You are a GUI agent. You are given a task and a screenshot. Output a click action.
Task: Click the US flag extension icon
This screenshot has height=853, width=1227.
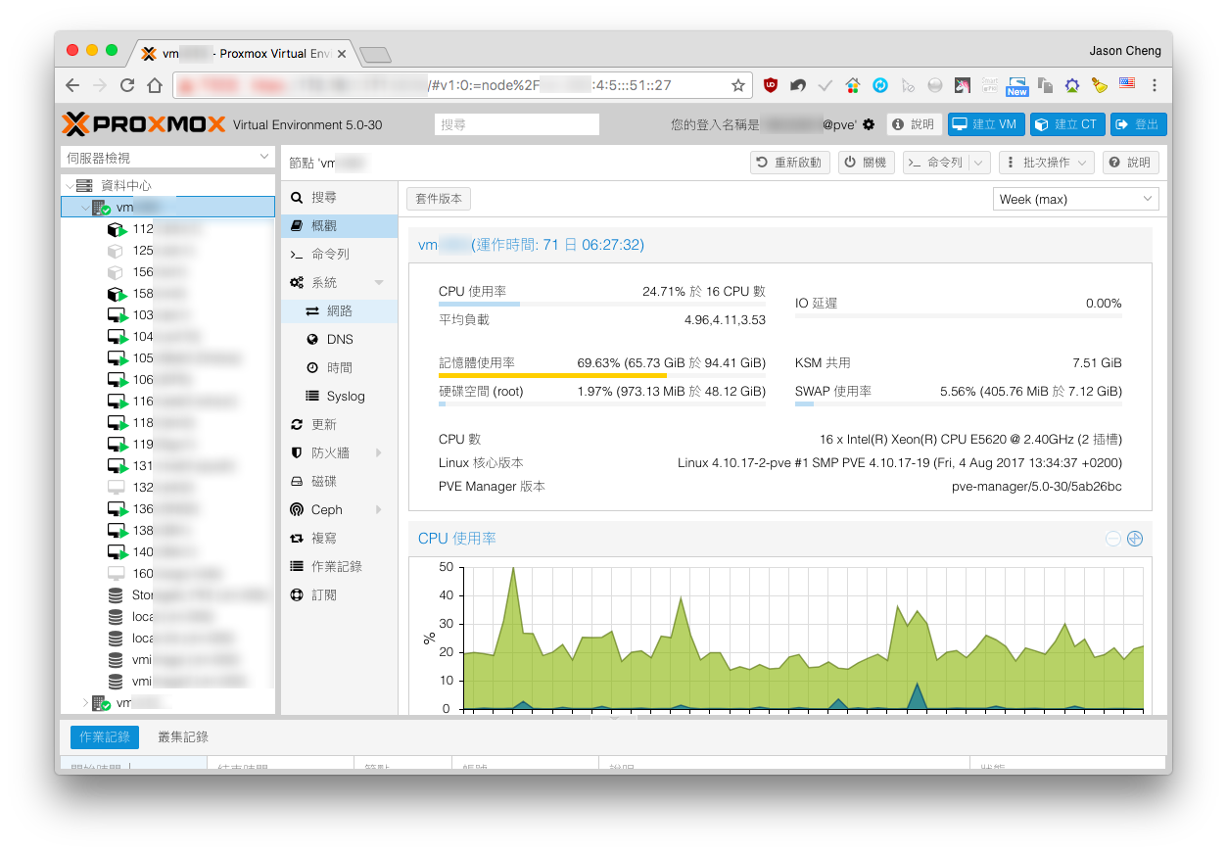(x=1127, y=84)
